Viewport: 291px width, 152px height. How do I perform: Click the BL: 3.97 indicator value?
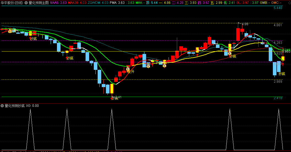243,3
